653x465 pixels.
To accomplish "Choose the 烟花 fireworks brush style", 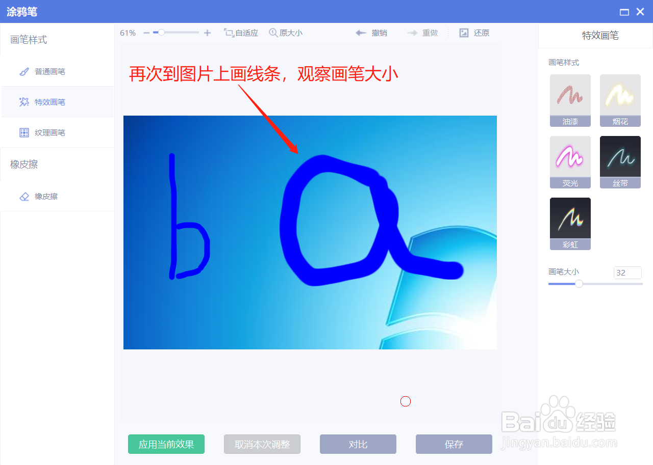I will (x=620, y=100).
